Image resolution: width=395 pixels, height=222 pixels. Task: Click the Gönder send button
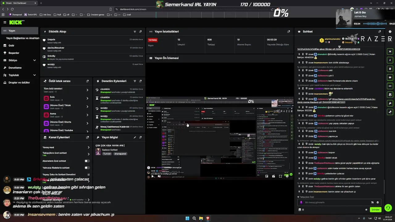tap(376, 210)
